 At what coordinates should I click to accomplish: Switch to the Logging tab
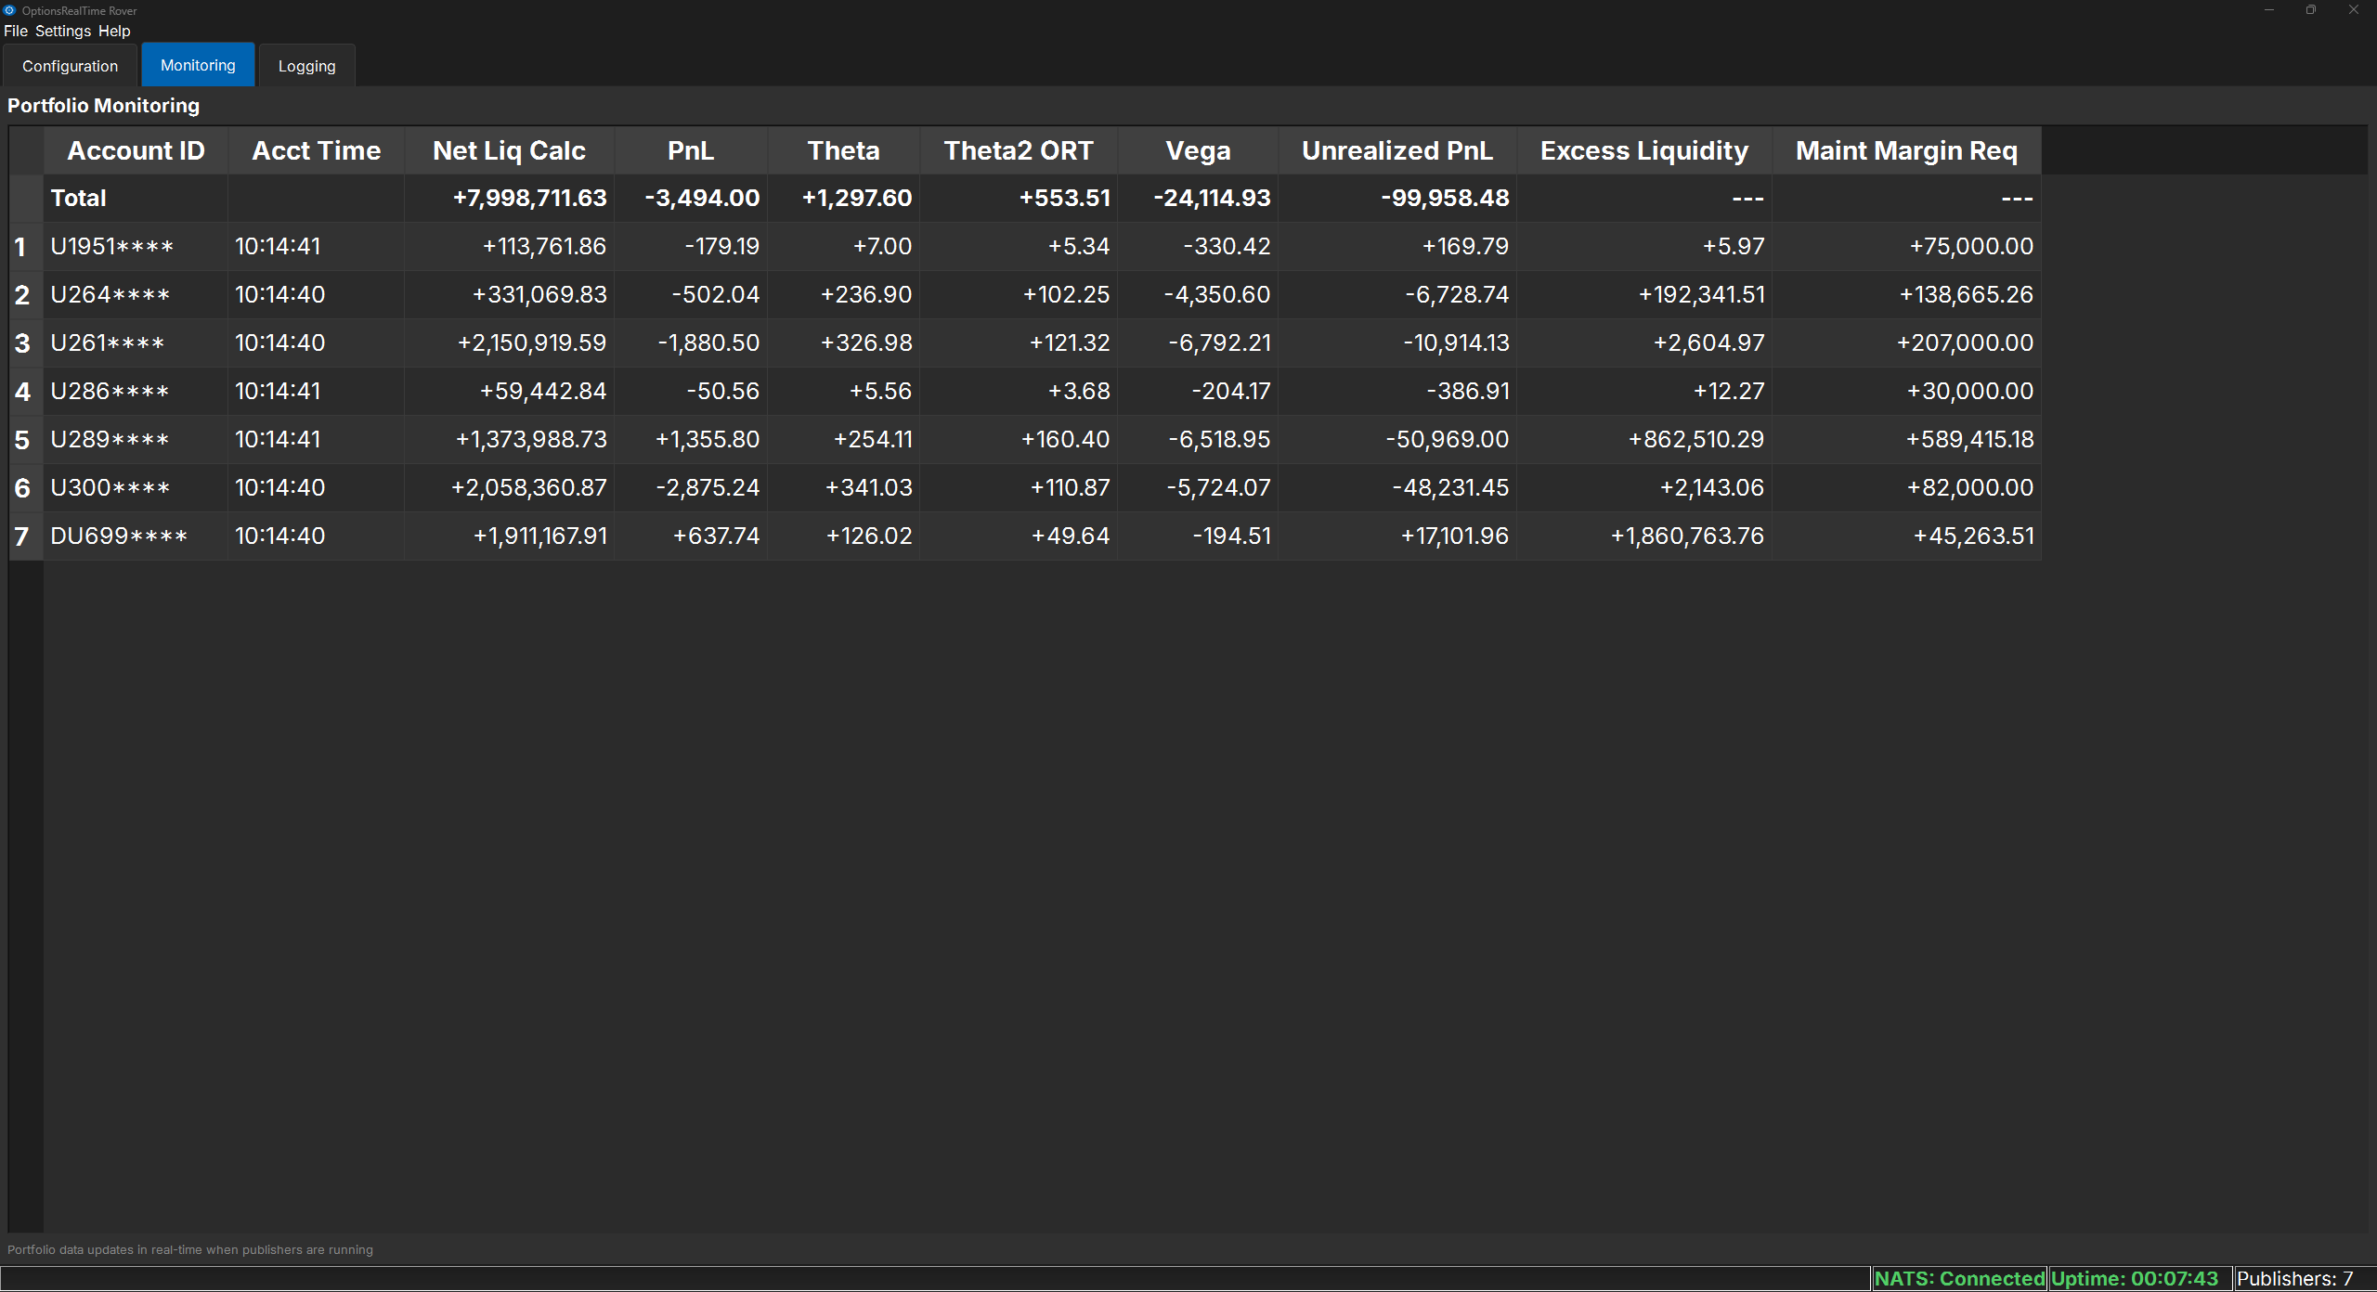point(306,66)
